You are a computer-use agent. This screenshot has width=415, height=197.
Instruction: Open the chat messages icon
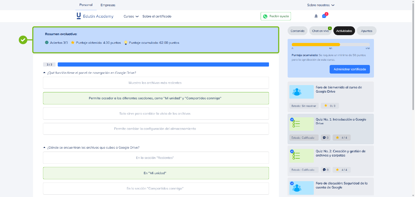(x=324, y=16)
